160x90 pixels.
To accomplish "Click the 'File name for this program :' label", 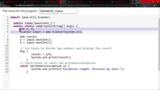I will point(20,11).
